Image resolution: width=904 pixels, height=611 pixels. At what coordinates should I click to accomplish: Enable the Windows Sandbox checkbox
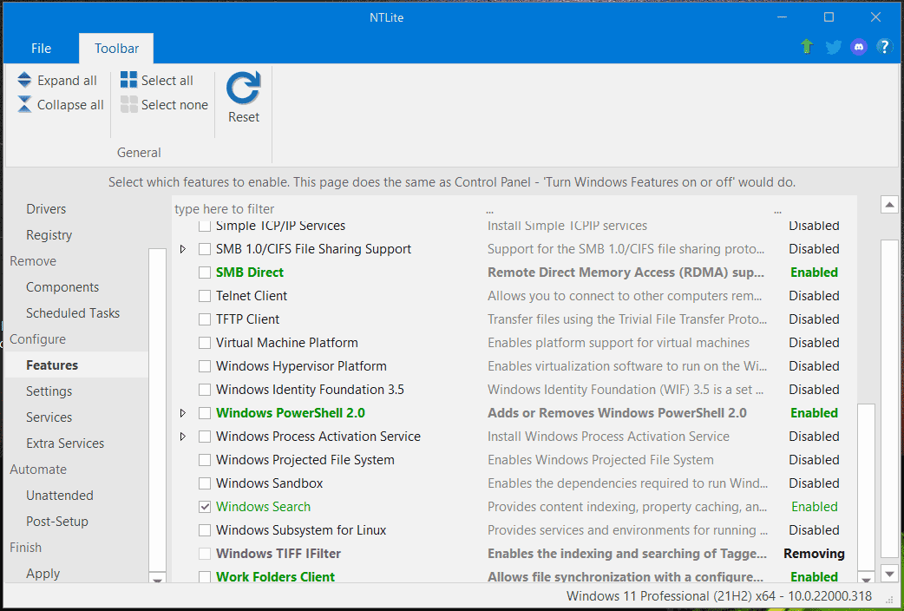[x=205, y=483]
